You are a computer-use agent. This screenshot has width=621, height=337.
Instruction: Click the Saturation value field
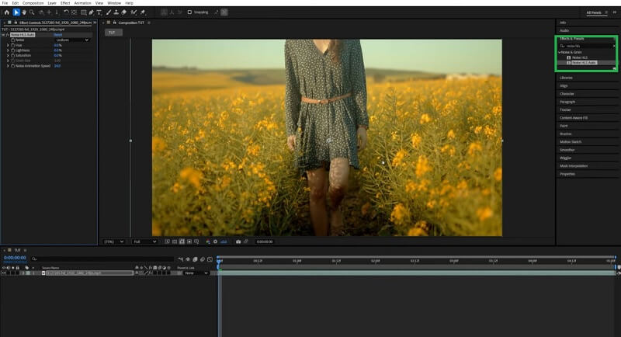[x=57, y=55]
